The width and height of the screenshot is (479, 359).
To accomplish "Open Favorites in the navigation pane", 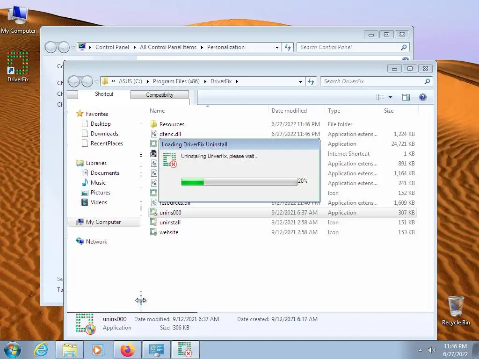I will (x=97, y=114).
